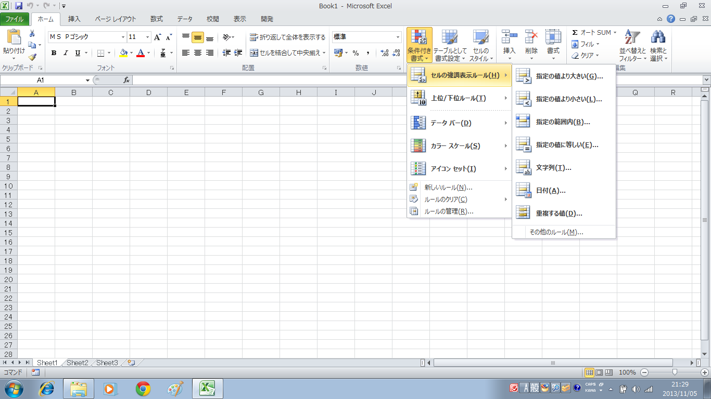Toggle italic formatting
The height and width of the screenshot is (399, 711).
[66, 53]
